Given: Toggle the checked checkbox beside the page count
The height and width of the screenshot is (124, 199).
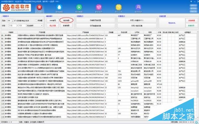Looking at the screenshot, I should click(15, 21).
